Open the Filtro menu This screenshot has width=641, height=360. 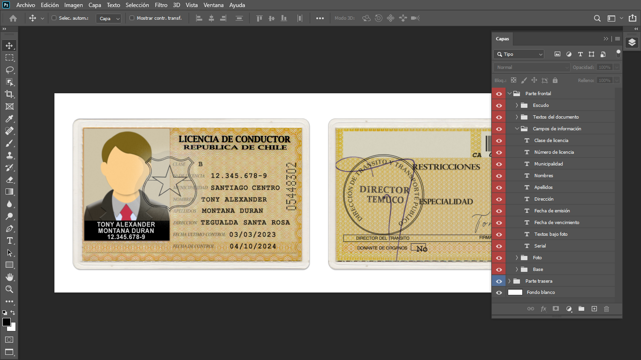pos(161,5)
